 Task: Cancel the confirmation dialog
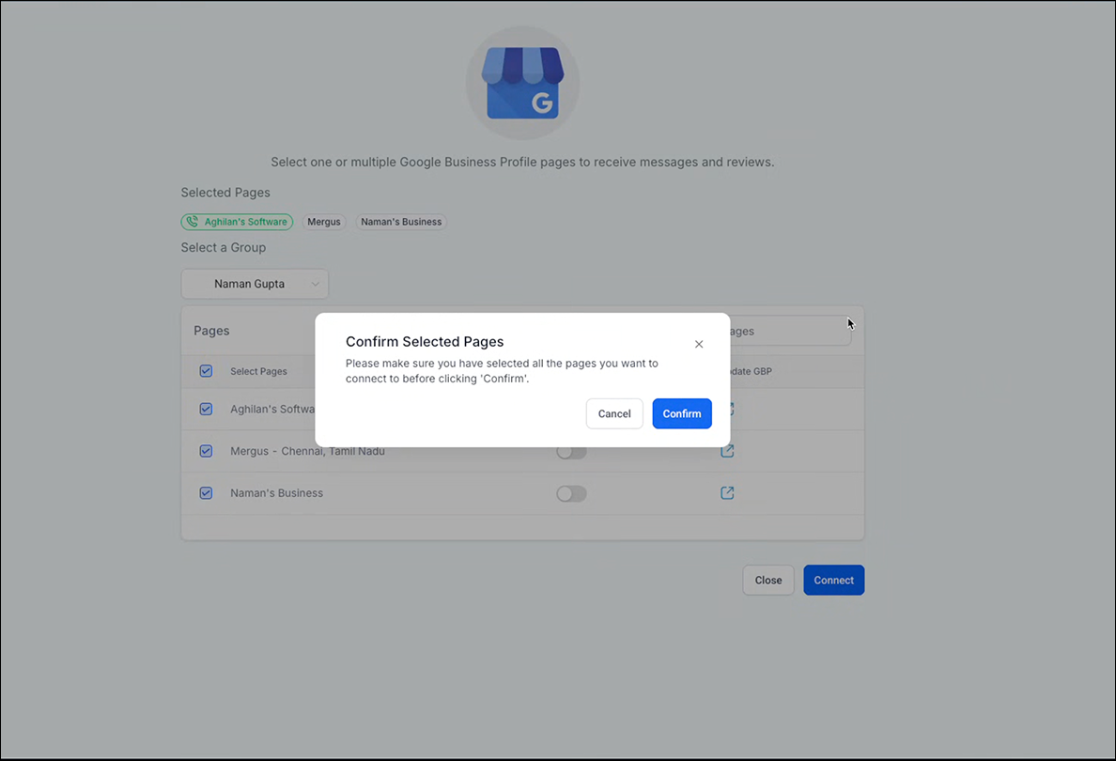click(614, 413)
